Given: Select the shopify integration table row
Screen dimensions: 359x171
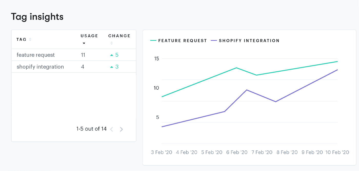Looking at the screenshot, I should click(x=51, y=66).
